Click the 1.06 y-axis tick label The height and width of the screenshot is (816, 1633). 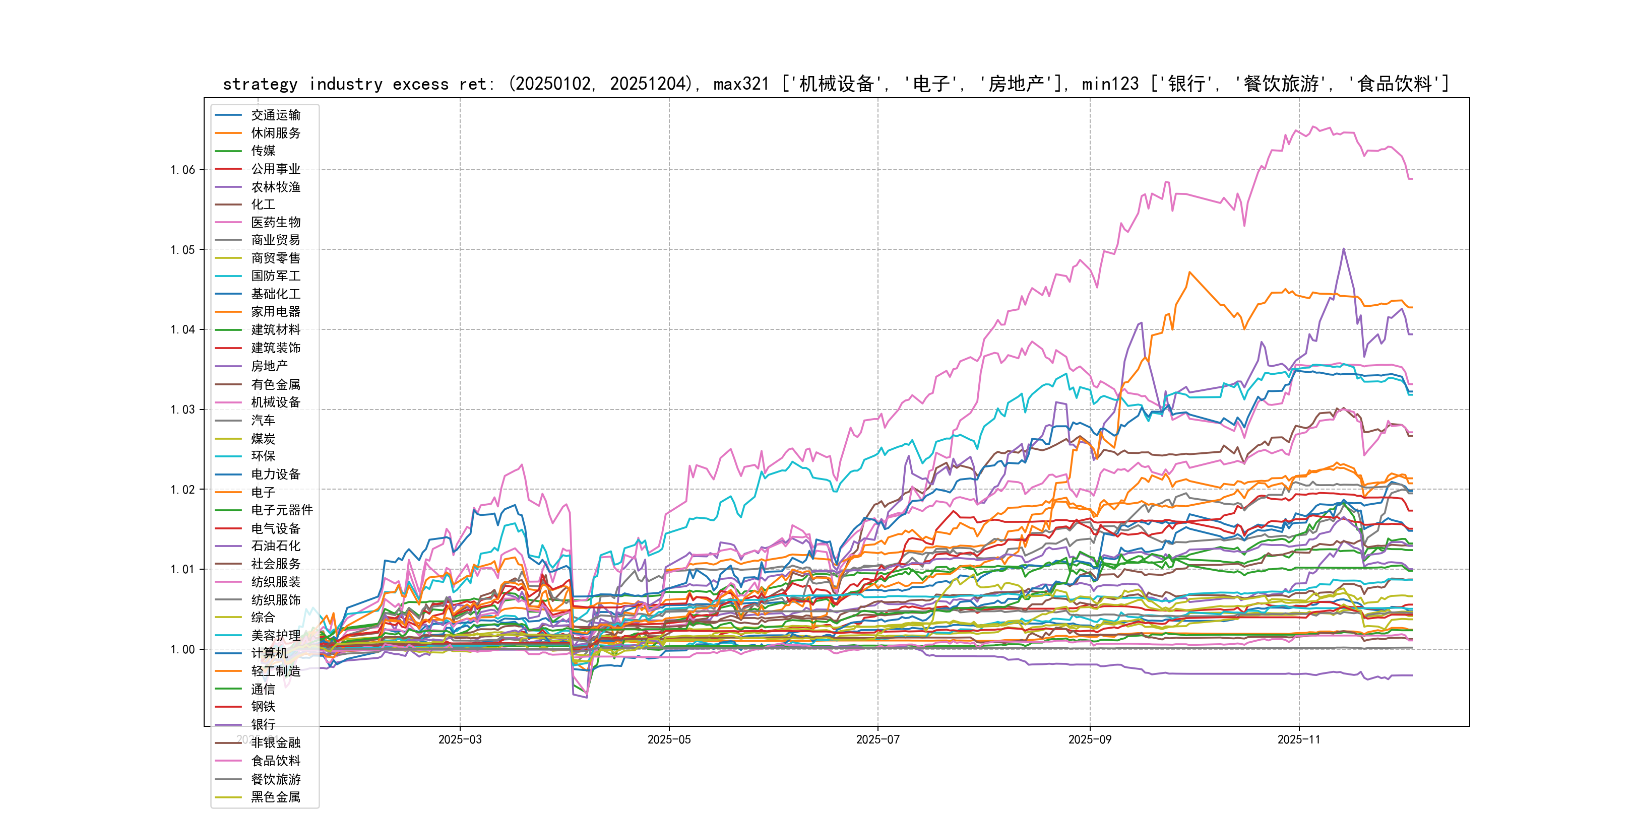click(x=182, y=170)
